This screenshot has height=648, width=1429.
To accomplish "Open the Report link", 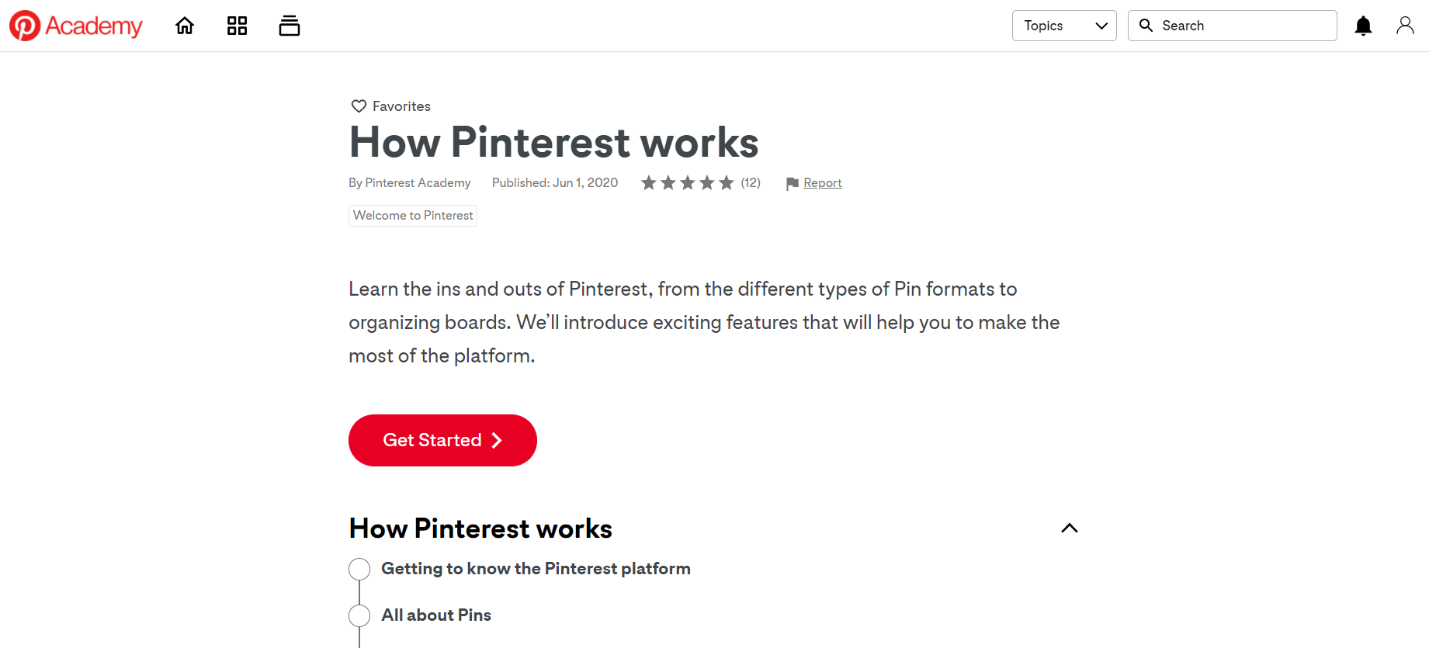I will [x=822, y=183].
